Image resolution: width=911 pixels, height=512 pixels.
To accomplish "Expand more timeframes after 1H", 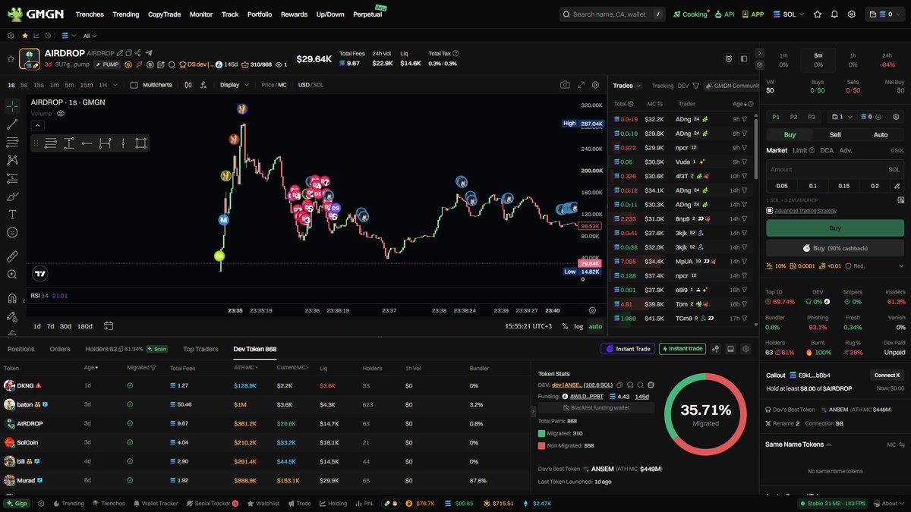I will coord(116,85).
